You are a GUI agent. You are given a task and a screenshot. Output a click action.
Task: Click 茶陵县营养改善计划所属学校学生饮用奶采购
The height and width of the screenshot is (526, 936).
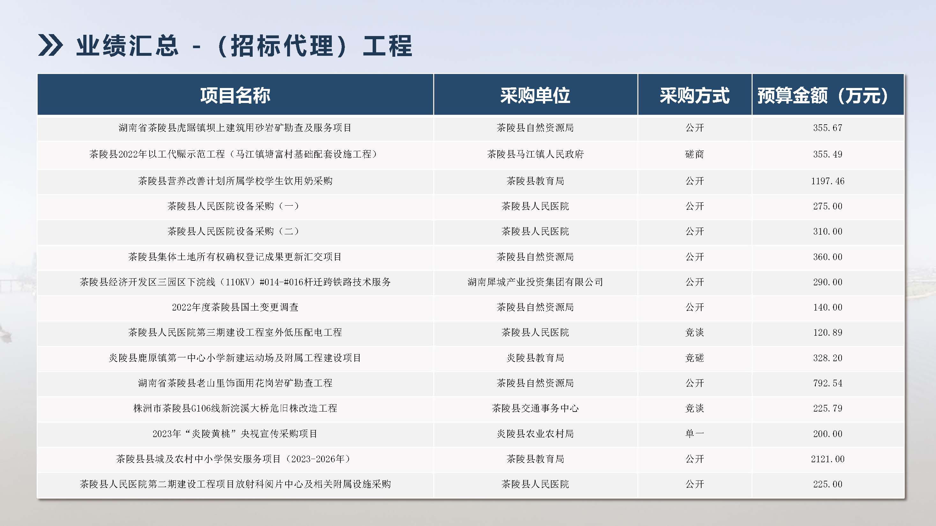pos(235,181)
